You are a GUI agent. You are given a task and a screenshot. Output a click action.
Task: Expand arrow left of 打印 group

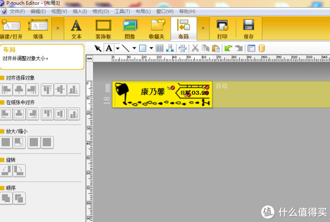click(204, 28)
